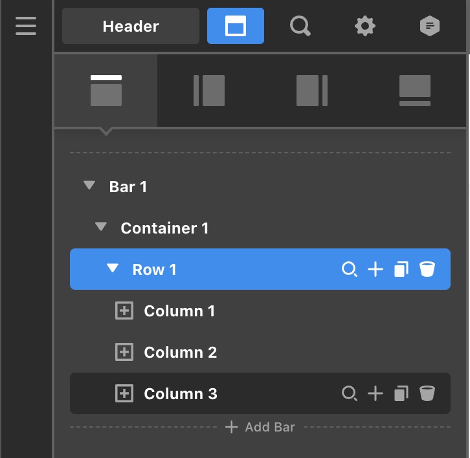
Task: Inspect Row 1 with magnifier icon
Action: coord(350,269)
